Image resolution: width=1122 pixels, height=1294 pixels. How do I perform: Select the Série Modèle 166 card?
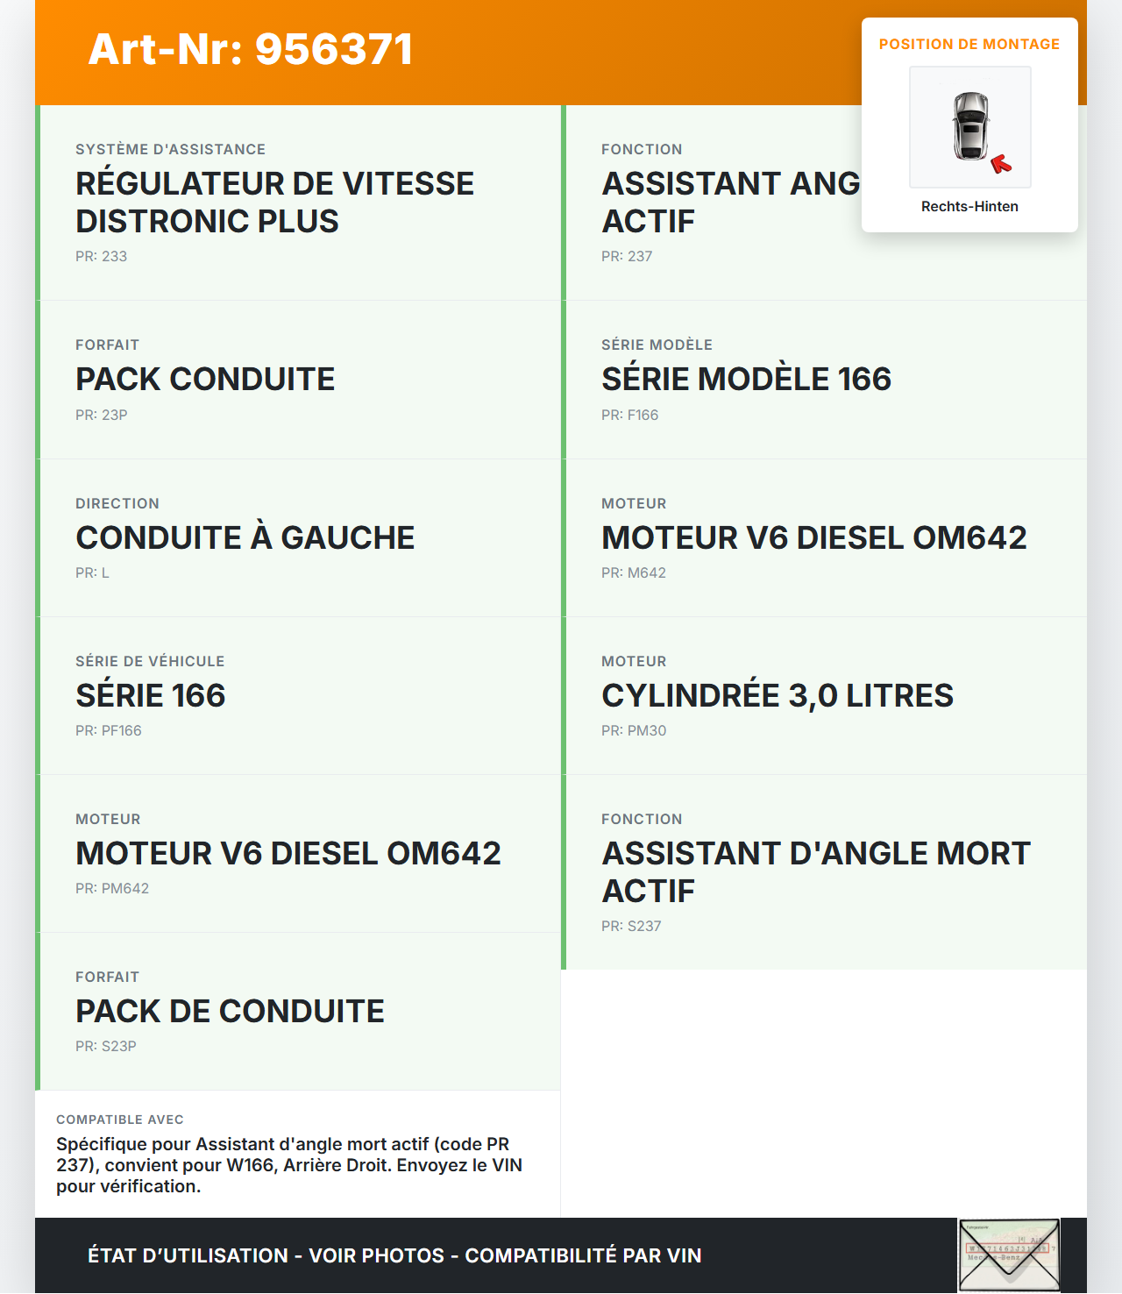tap(824, 380)
